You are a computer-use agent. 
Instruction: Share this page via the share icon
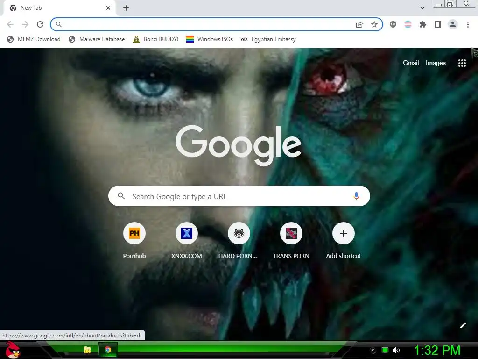click(x=359, y=24)
